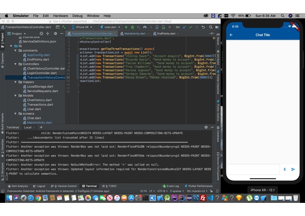Close the Local terminal tab
Image resolution: width=305 pixels, height=216 pixels.
(34, 128)
